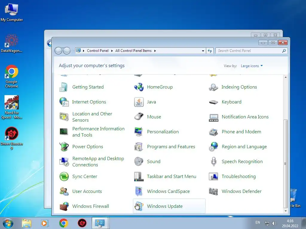Open the Power Options battery icon
Image resolution: width=306 pixels, height=229 pixels.
64,147
